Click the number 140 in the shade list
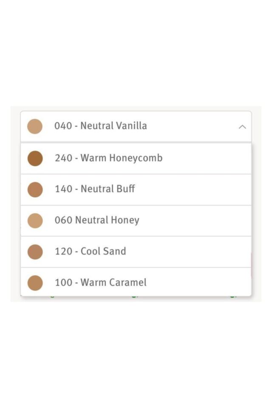Screen dimensions: 272x408 pyautogui.click(x=63, y=189)
